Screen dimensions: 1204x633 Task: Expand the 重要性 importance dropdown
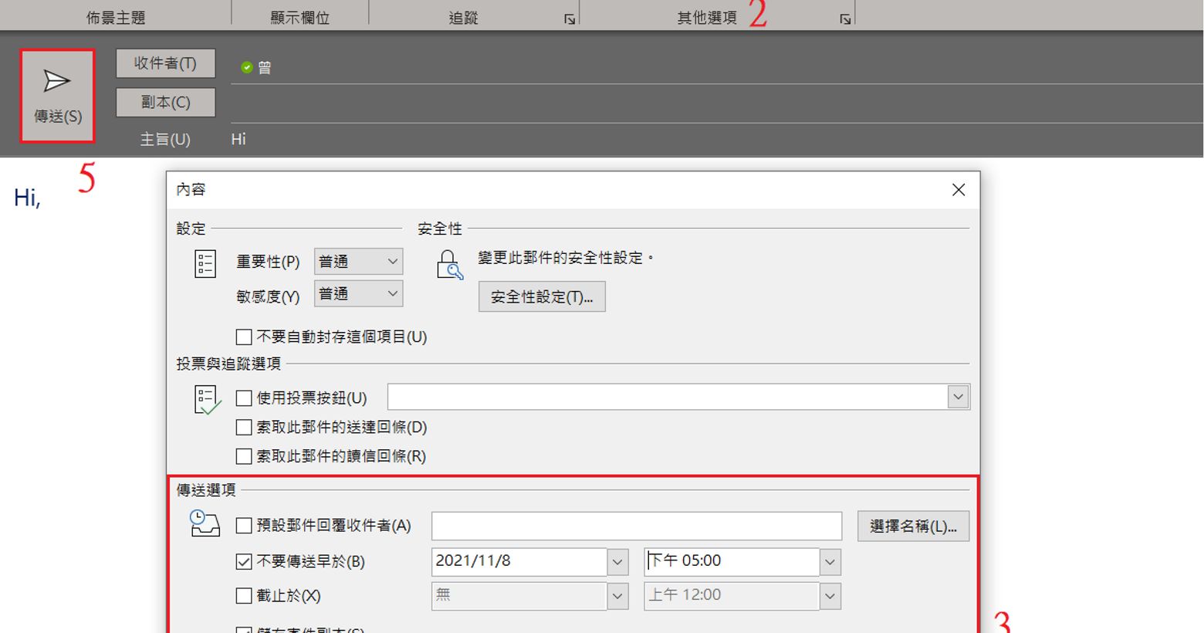[392, 262]
